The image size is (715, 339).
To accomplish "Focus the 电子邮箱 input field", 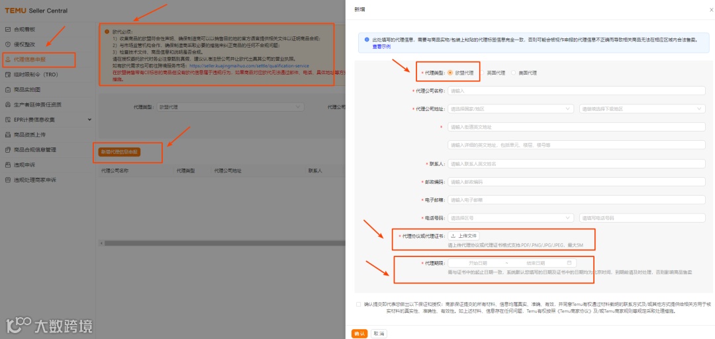I will 577,200.
